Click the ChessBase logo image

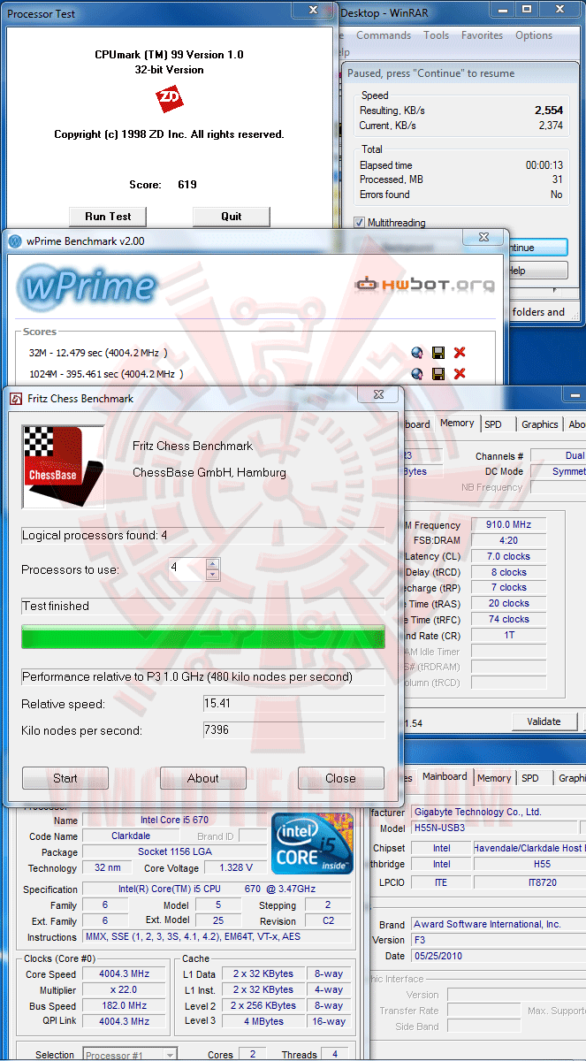(63, 467)
